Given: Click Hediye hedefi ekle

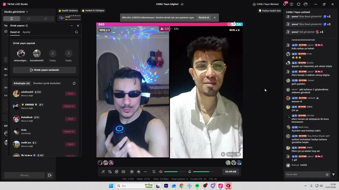Looking at the screenshot, I should coord(270,11).
